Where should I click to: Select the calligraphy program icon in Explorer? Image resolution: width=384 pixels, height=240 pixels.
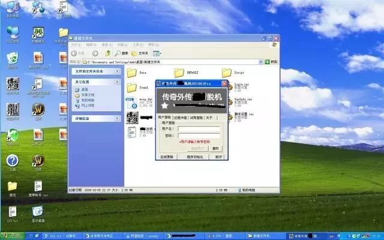(x=132, y=118)
